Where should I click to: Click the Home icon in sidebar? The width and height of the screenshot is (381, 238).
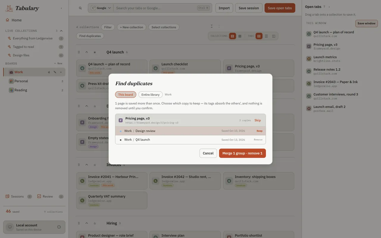tap(7, 20)
